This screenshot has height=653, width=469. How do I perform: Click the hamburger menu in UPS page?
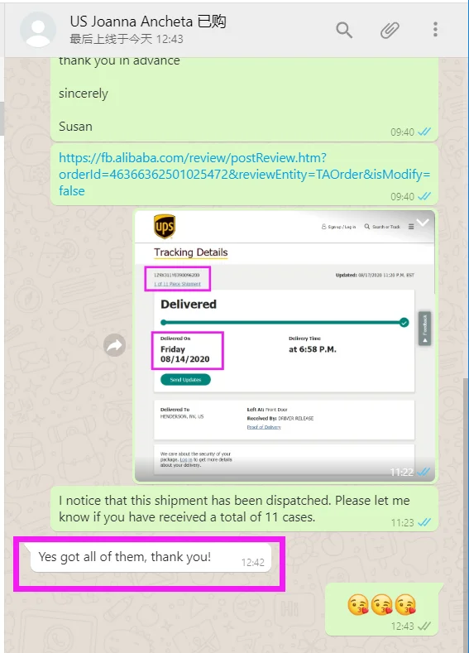411,227
